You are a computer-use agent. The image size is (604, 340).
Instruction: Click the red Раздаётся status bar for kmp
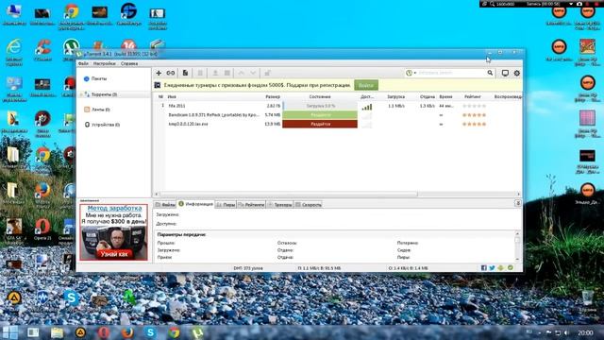(320, 124)
